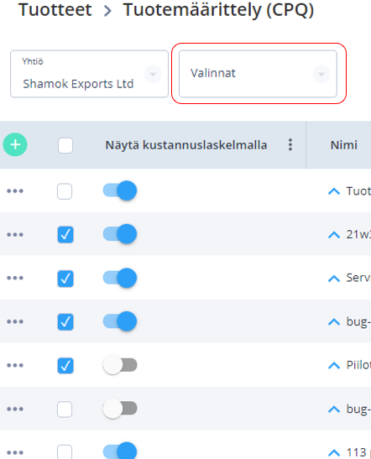Open the Yhtiö company dropdown
371x459 pixels.
click(89, 74)
